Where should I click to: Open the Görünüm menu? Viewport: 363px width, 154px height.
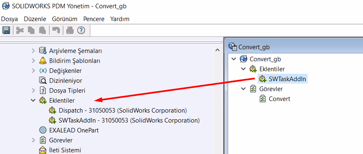point(65,19)
